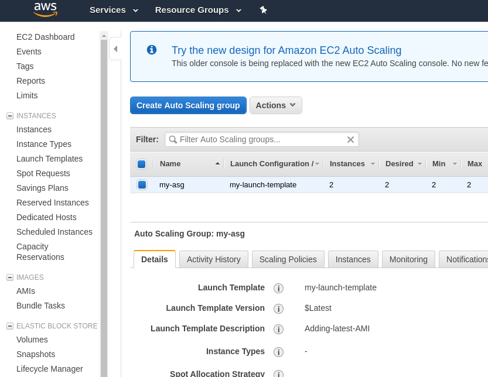Select the my-asg name cell

pyautogui.click(x=172, y=185)
